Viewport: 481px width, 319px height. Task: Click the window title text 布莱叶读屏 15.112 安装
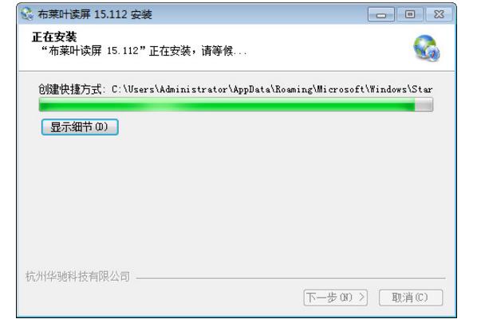[x=95, y=14]
